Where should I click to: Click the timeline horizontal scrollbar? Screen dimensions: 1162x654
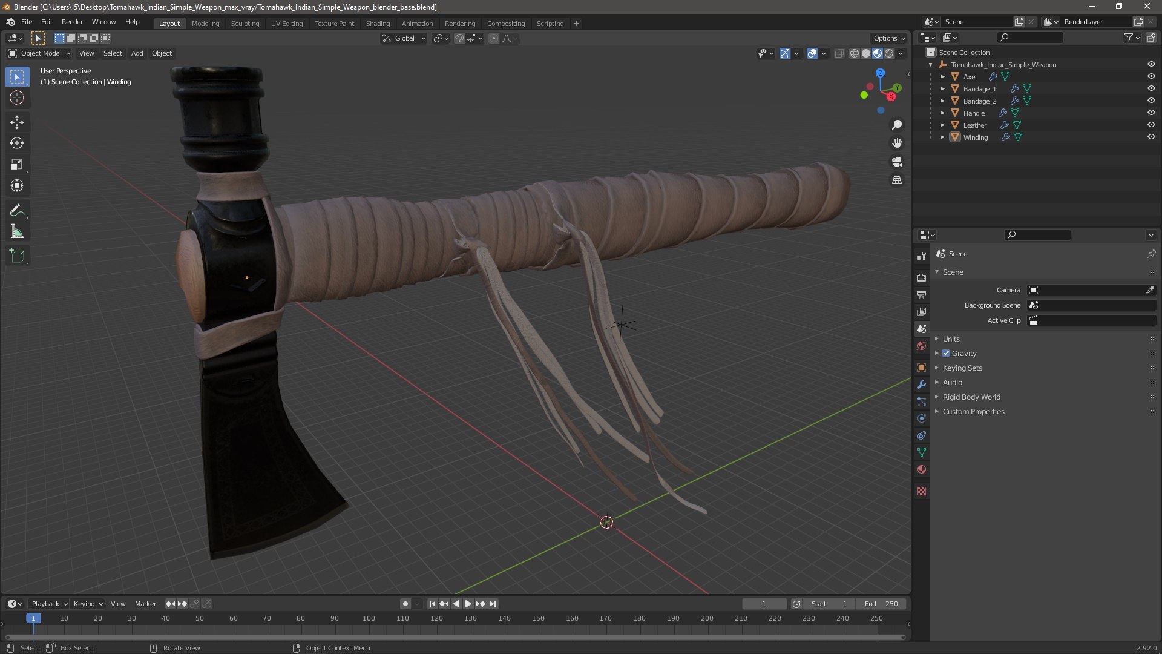click(455, 637)
